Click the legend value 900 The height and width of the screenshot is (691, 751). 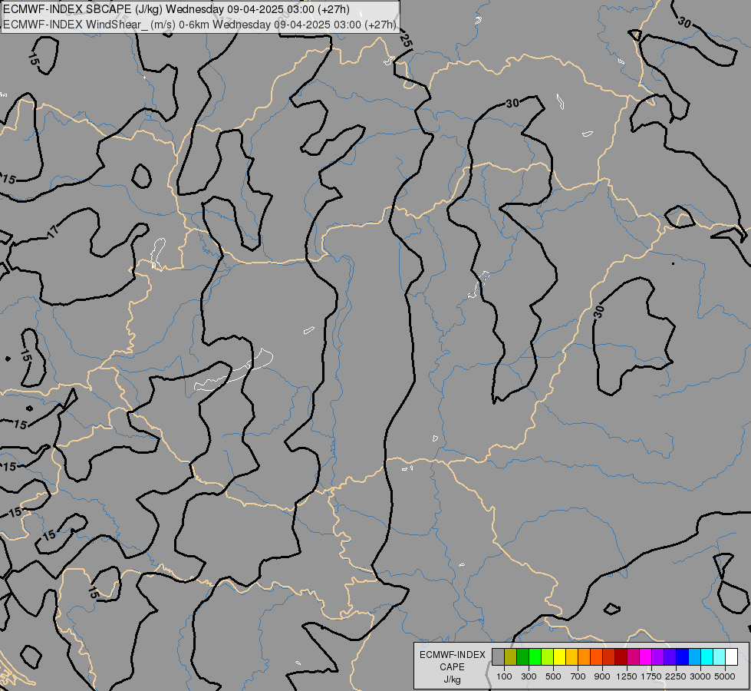pos(602,676)
